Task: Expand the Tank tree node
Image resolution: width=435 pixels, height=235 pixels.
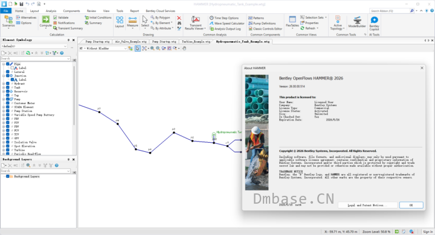Action: (4, 87)
